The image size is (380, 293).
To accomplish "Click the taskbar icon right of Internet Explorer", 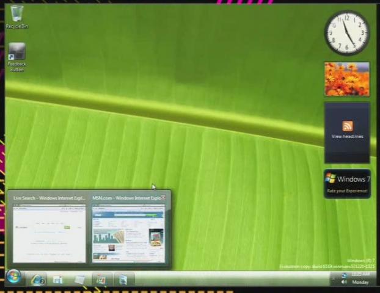I will [58, 280].
